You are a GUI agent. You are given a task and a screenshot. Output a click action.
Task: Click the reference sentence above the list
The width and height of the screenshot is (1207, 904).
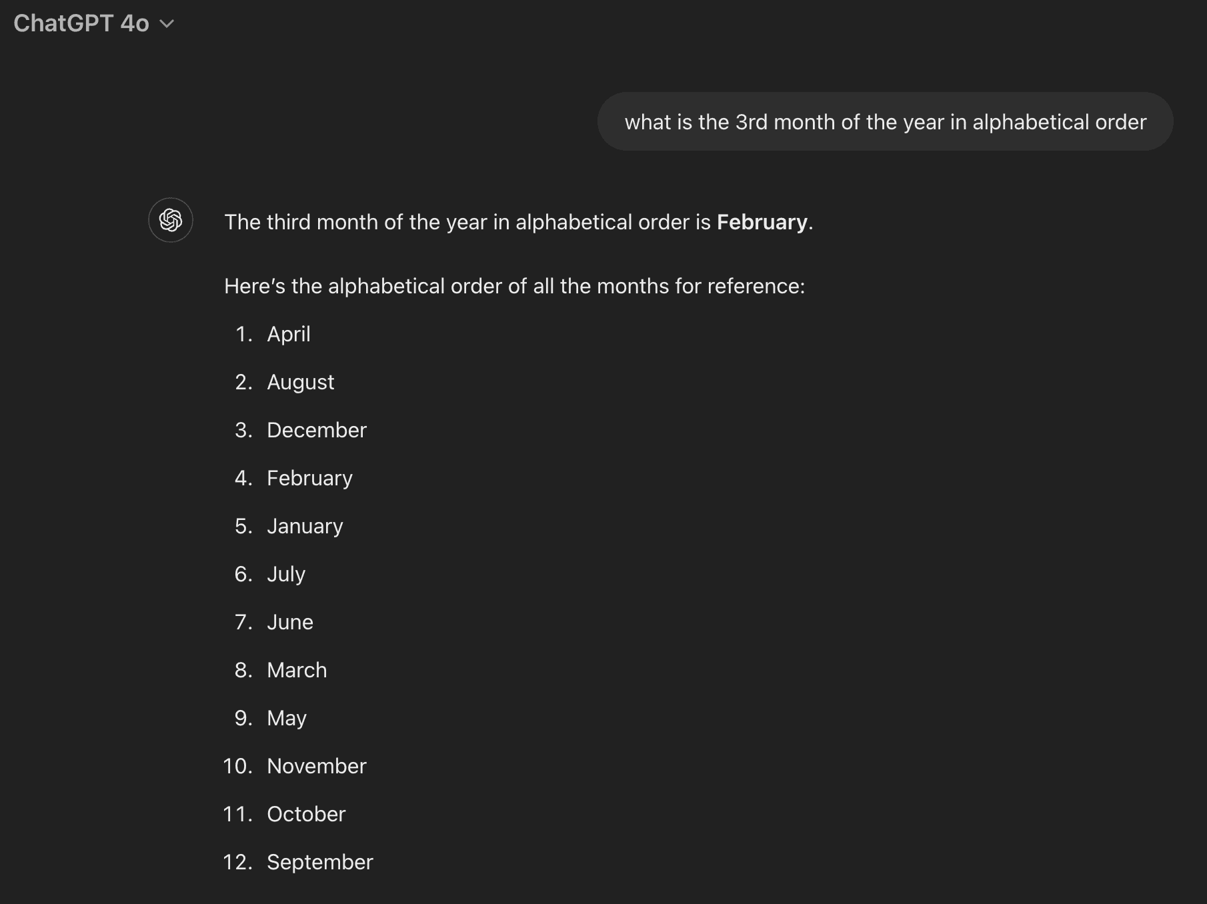tap(514, 286)
